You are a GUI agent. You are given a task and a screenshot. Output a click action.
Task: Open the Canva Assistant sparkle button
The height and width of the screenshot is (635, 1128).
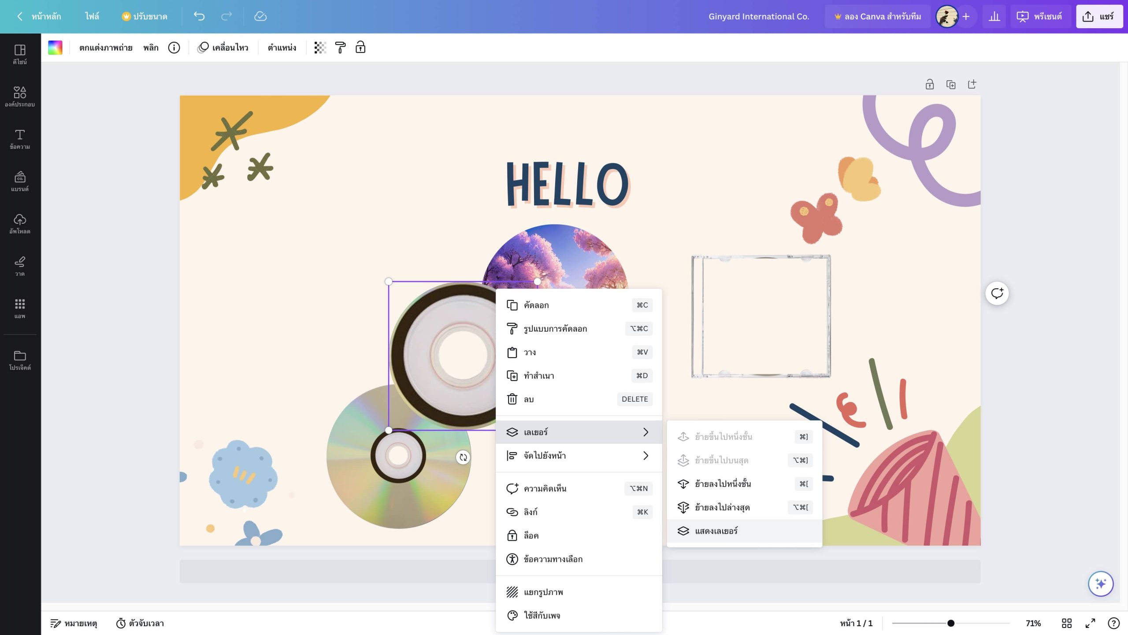point(1100,584)
